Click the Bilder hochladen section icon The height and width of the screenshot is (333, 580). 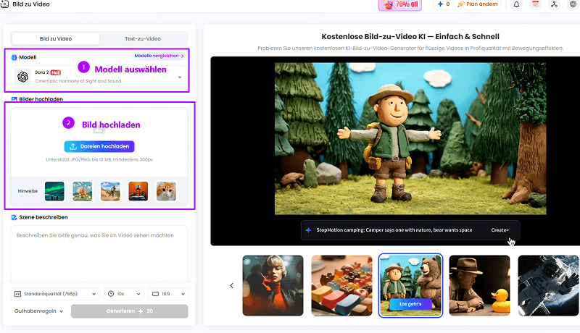14,99
